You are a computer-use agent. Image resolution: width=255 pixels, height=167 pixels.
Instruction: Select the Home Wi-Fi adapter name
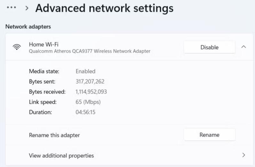(x=44, y=44)
